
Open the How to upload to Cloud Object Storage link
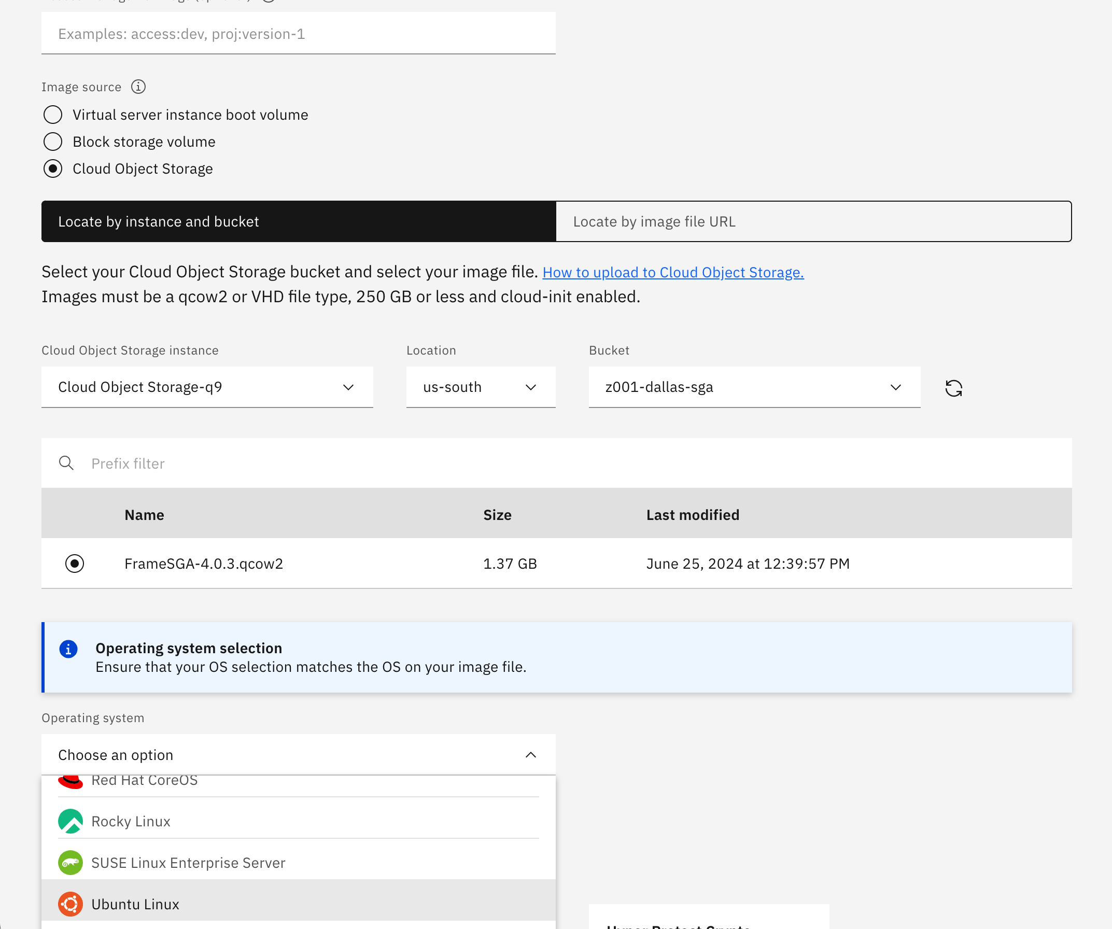673,272
